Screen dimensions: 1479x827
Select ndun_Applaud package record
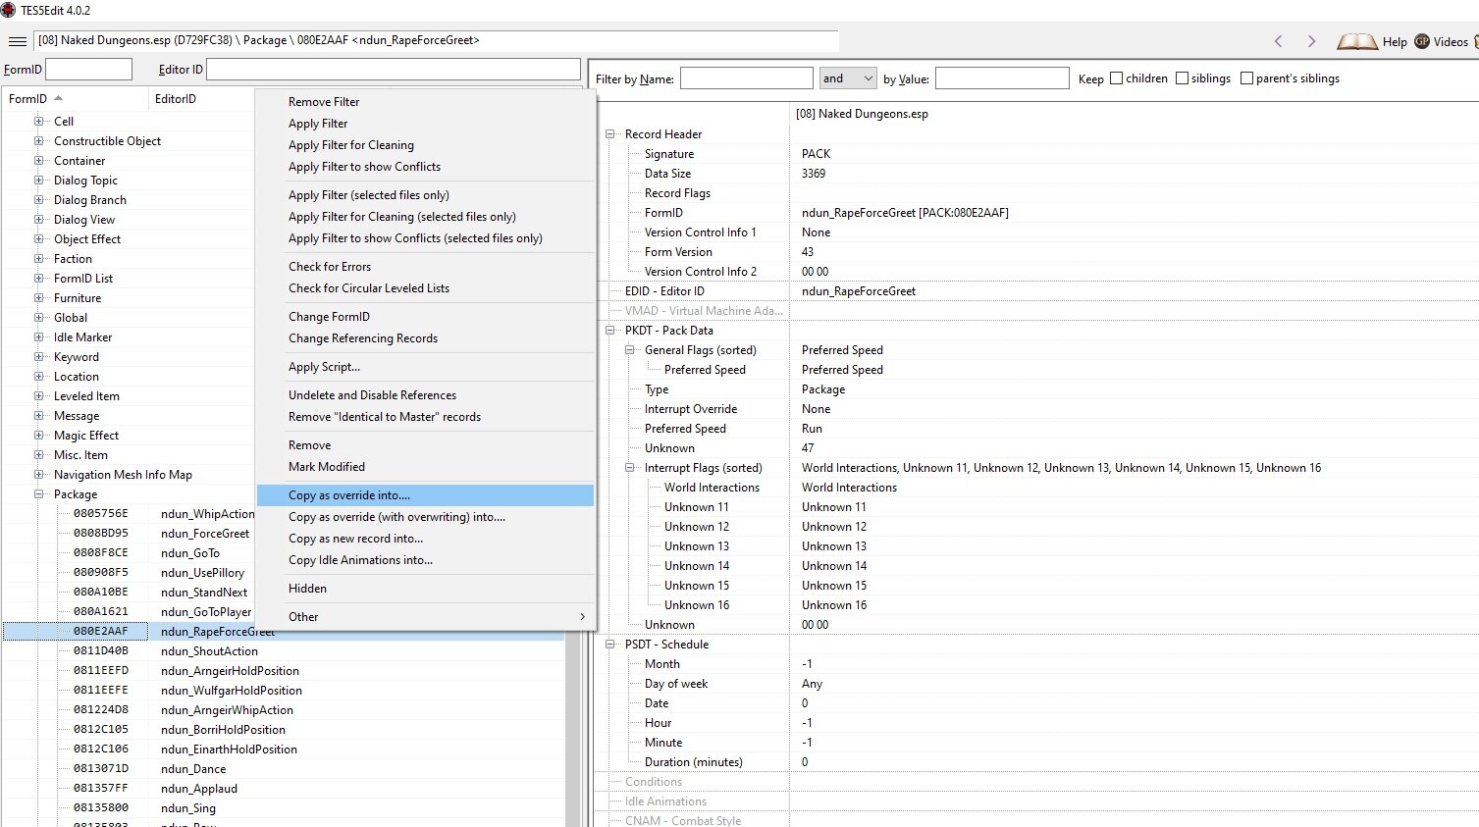(199, 789)
